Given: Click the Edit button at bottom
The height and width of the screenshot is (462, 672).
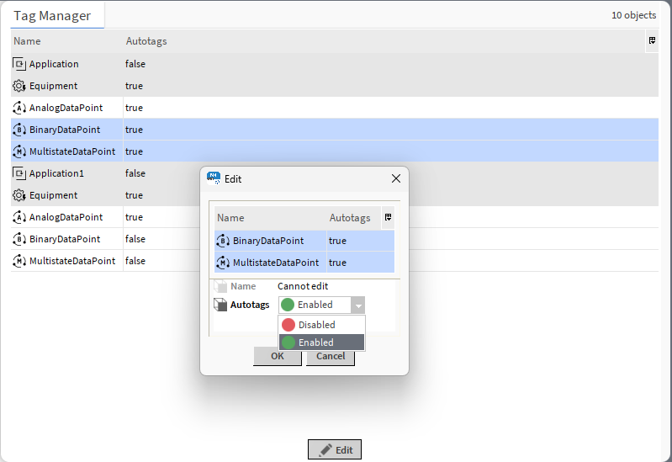Looking at the screenshot, I should (335, 450).
